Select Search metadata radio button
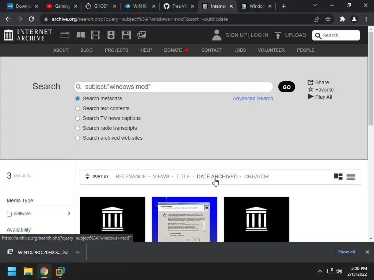This screenshot has height=280, width=374. coord(77,98)
